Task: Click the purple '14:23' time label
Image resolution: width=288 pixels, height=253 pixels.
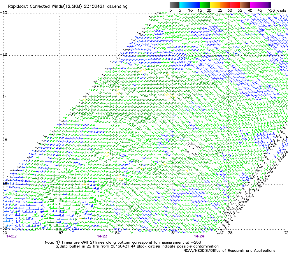Action: point(102,236)
